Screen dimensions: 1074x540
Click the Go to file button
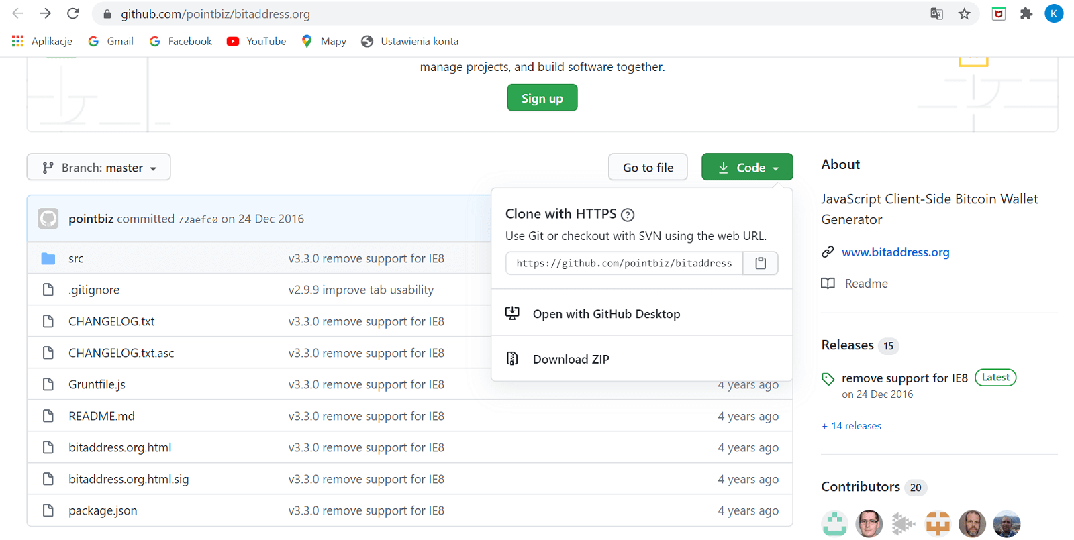648,168
